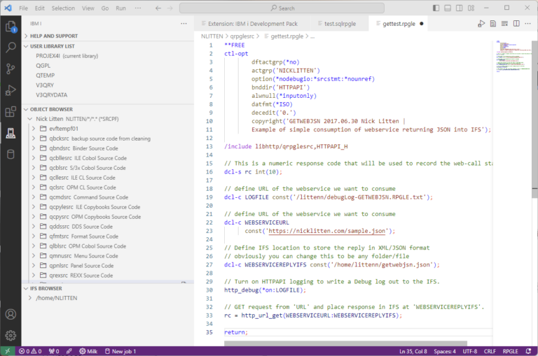
Task: Open Customize Layout icon
Action: [x=471, y=8]
